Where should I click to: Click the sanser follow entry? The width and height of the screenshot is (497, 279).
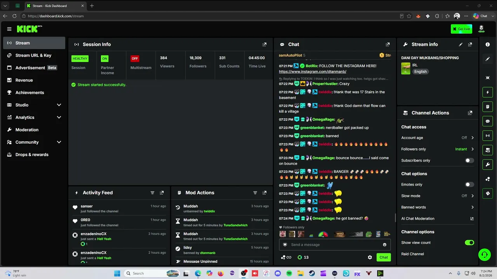point(119,208)
